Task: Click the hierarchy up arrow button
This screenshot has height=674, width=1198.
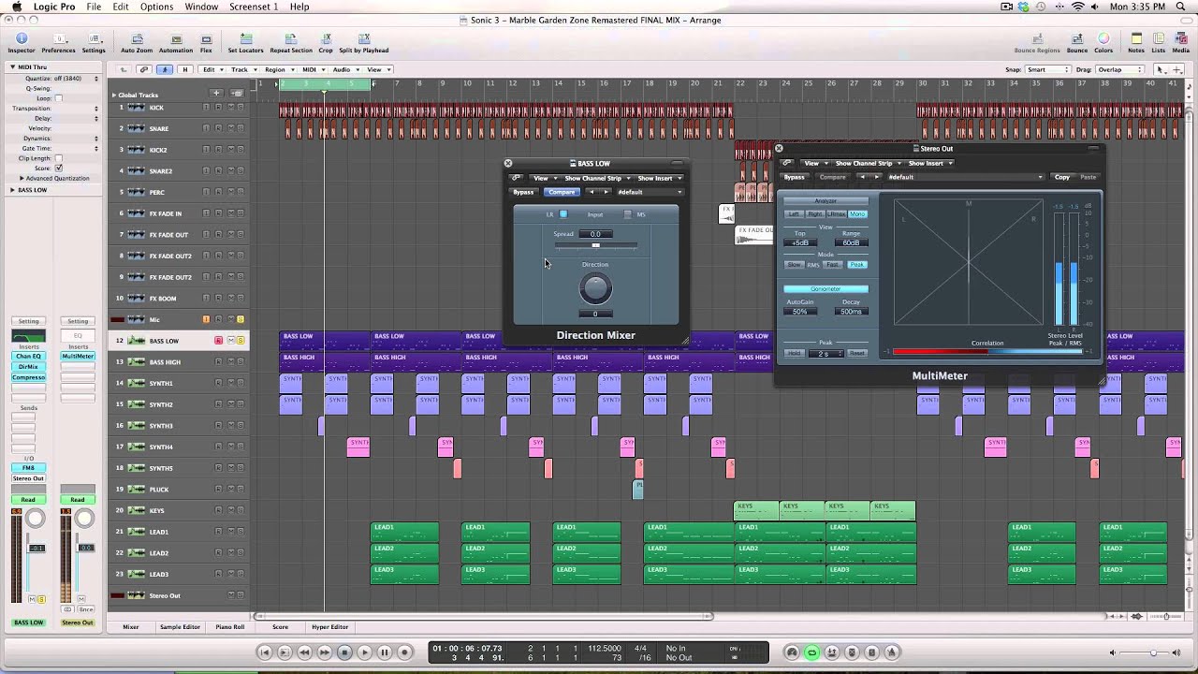Action: point(123,69)
